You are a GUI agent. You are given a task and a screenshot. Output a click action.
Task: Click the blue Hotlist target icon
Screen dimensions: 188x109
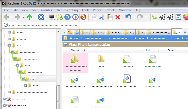click(x=41, y=17)
